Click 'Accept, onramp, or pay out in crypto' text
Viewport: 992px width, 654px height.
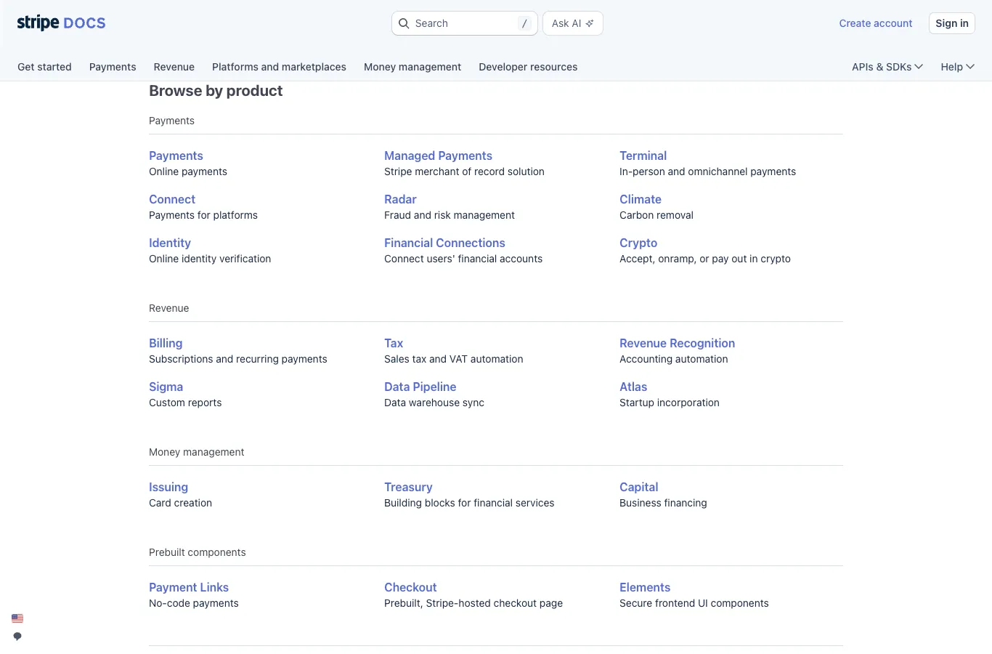tap(705, 259)
